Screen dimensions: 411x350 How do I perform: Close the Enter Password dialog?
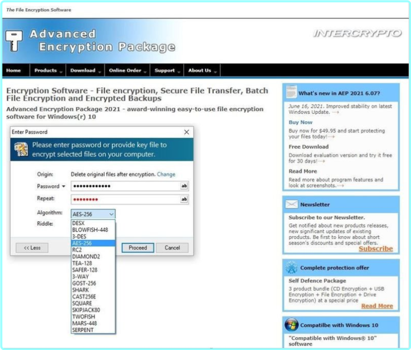click(x=186, y=132)
